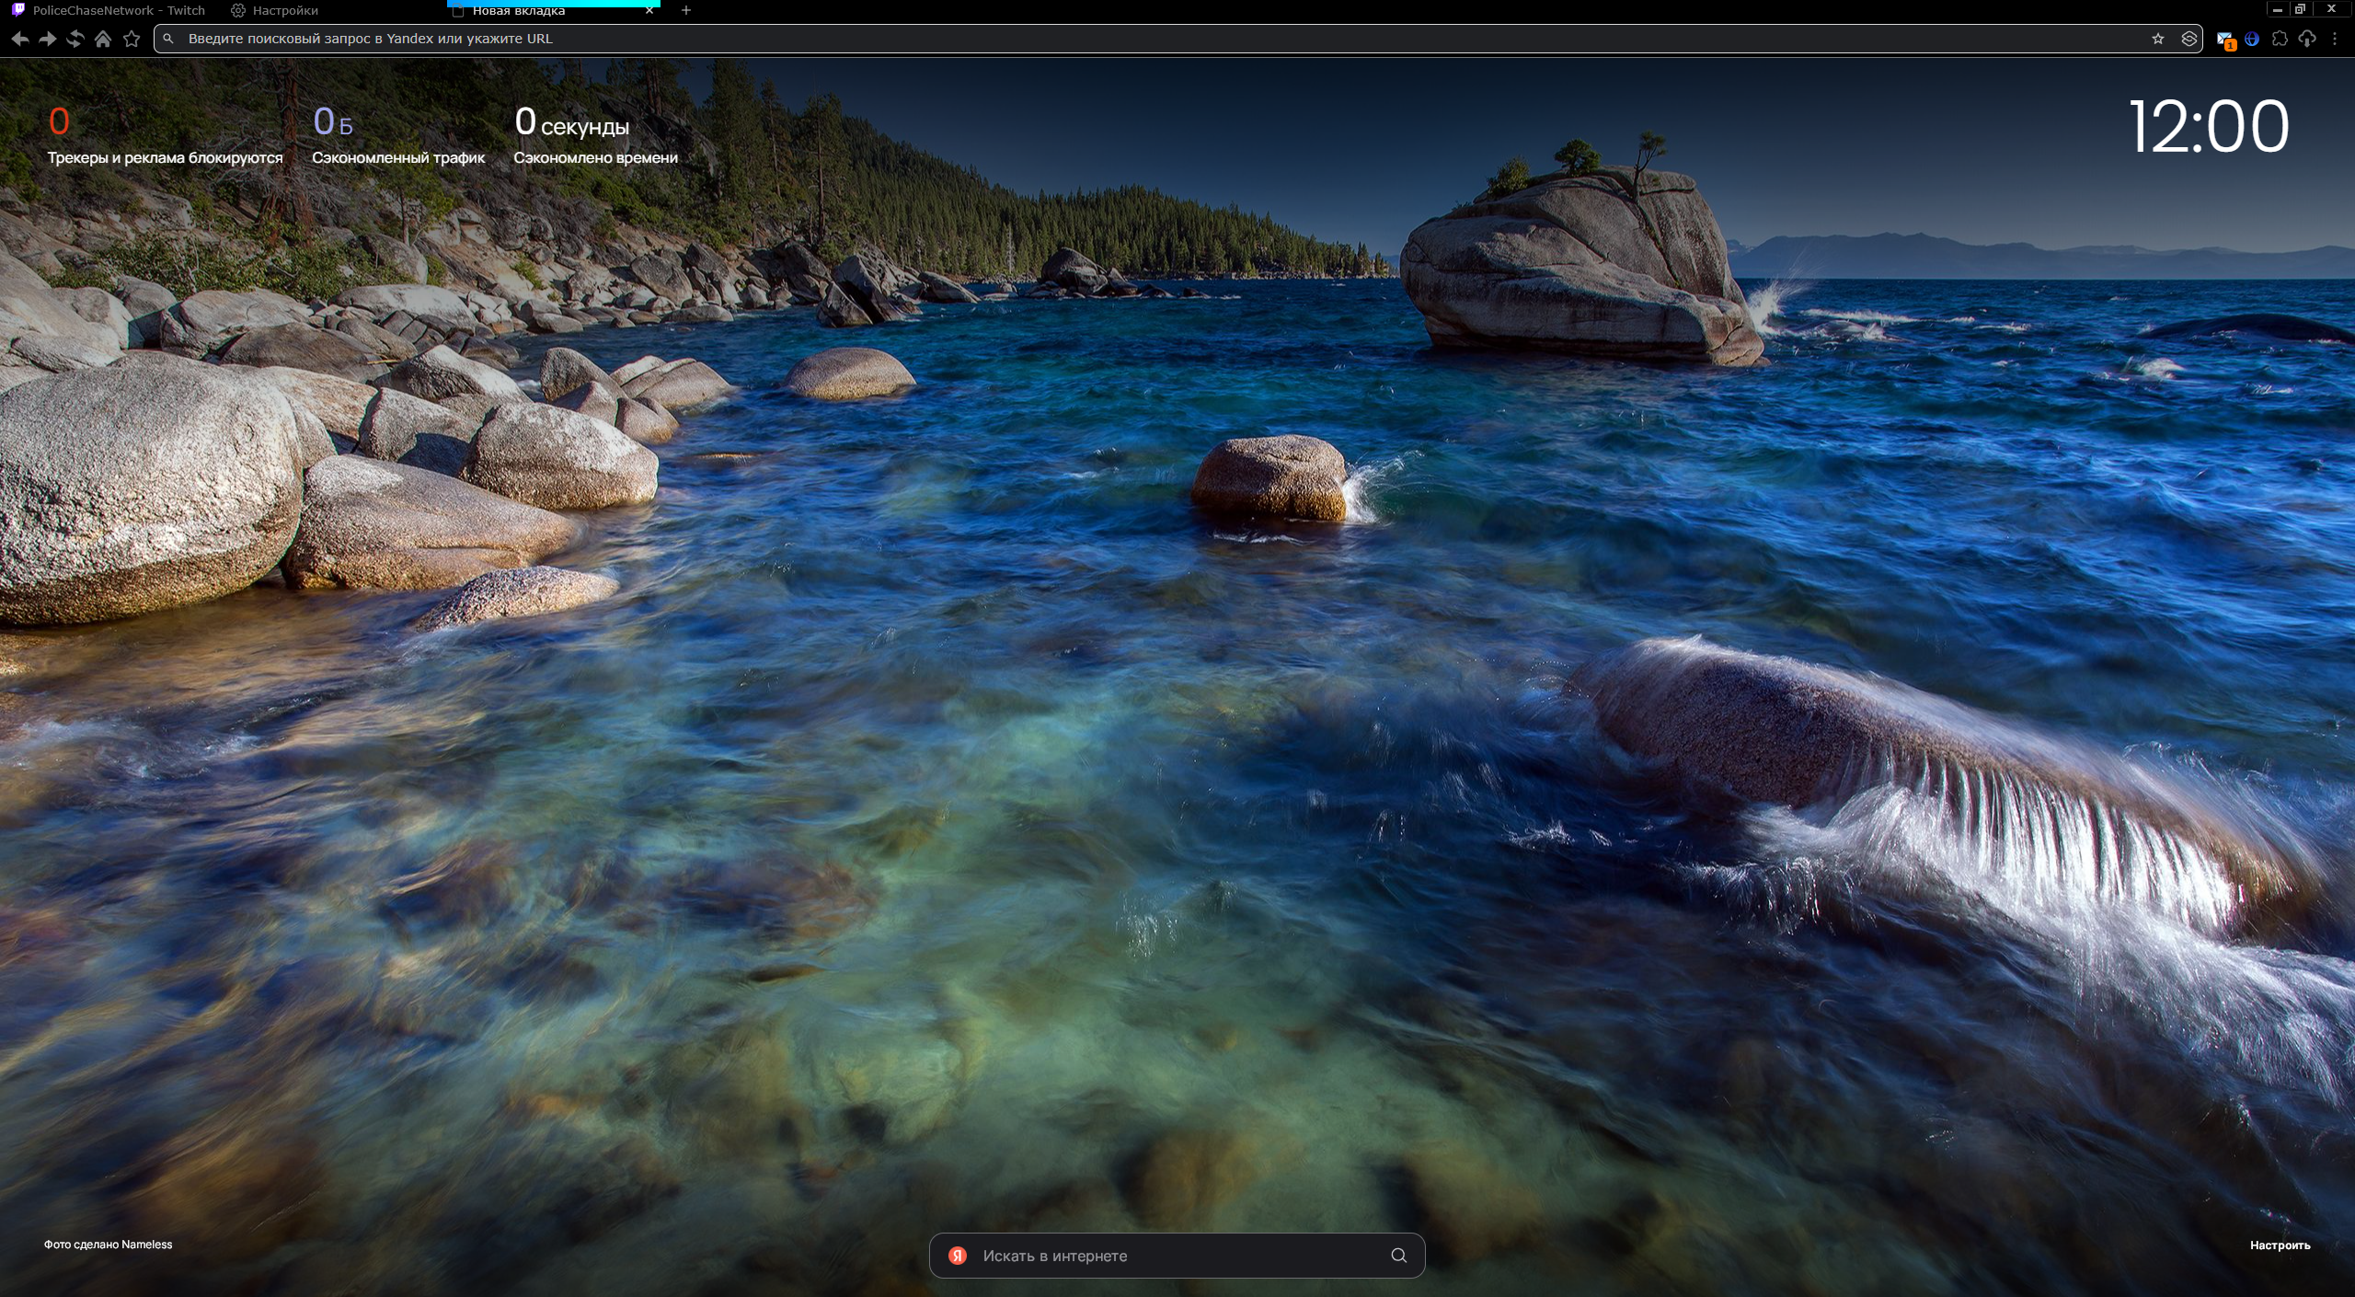Viewport: 2355px width, 1297px height.
Task: Open the extensions puzzle piece menu
Action: (x=2280, y=39)
